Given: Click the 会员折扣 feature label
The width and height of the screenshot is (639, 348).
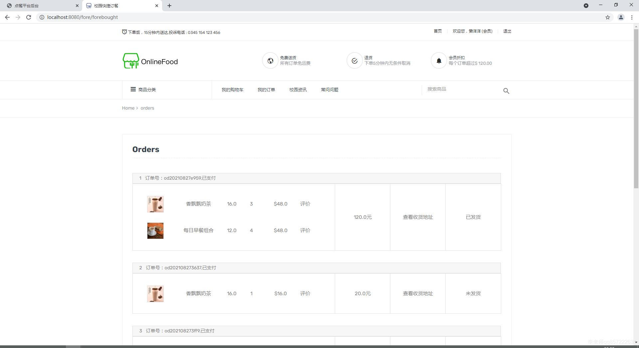Looking at the screenshot, I should tap(457, 58).
